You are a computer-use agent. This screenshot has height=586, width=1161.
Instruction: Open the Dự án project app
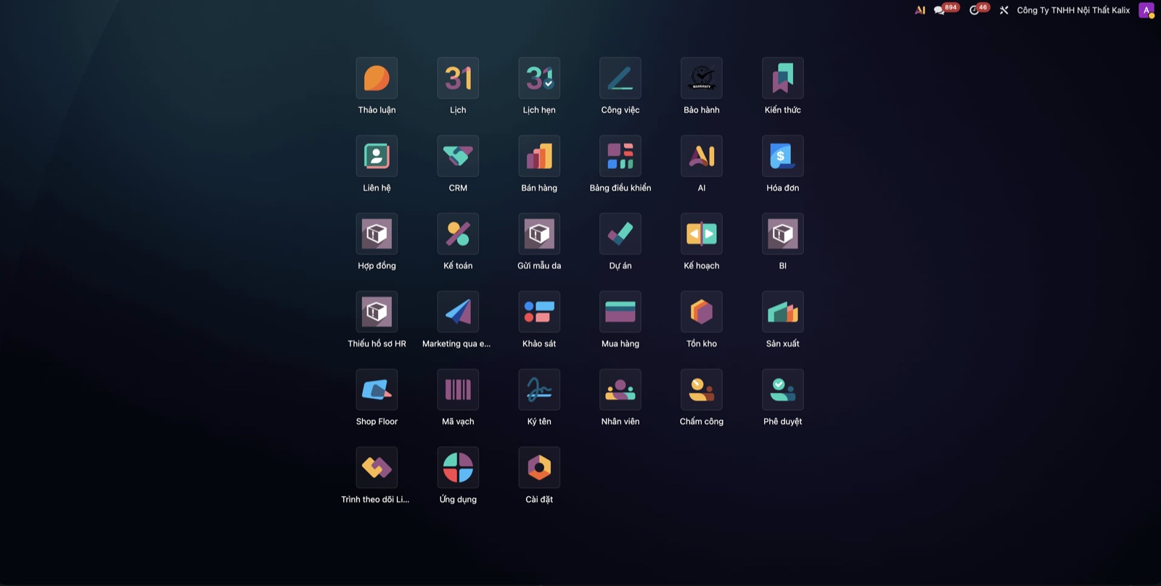click(x=620, y=234)
